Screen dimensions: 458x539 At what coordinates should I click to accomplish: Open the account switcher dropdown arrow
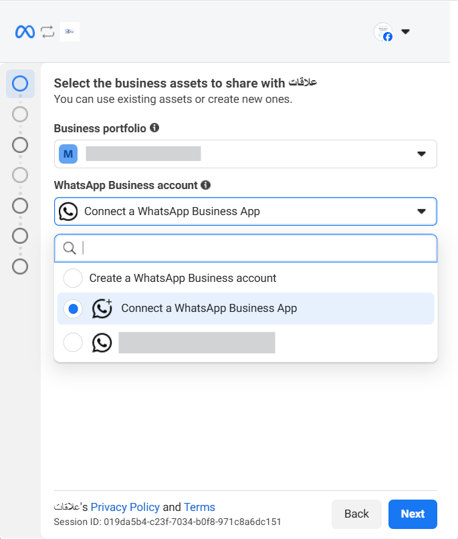click(x=405, y=31)
